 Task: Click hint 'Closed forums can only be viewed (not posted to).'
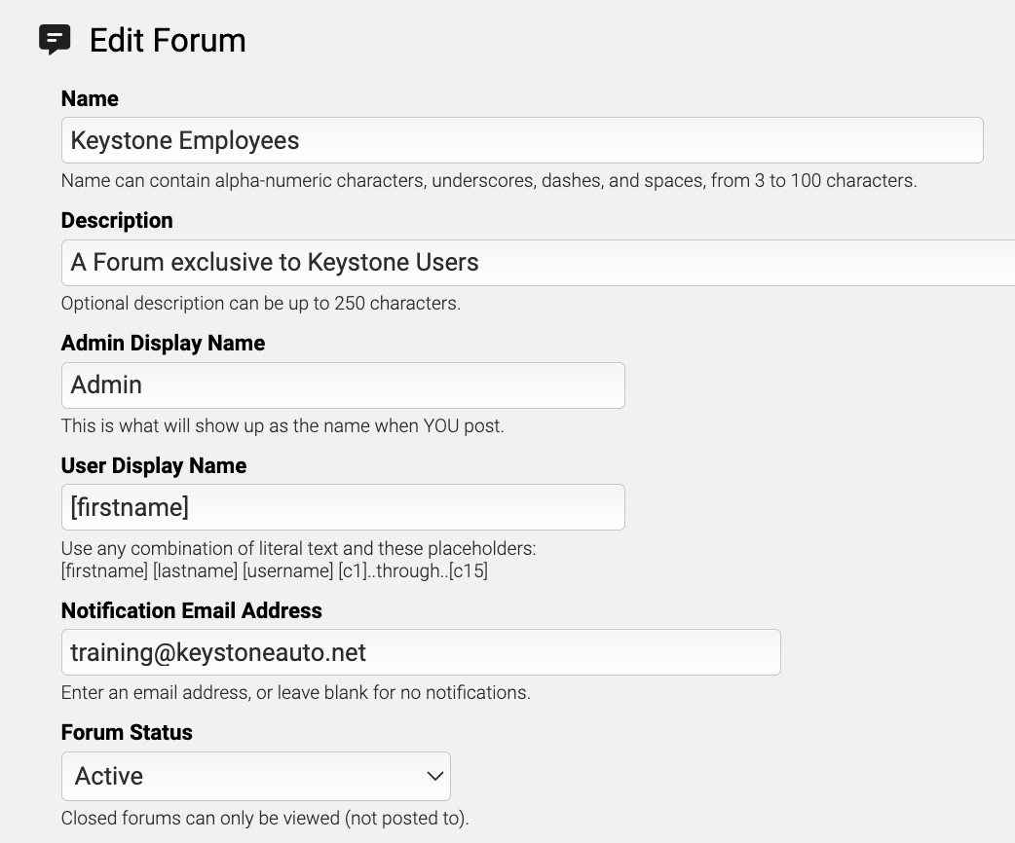(x=265, y=818)
